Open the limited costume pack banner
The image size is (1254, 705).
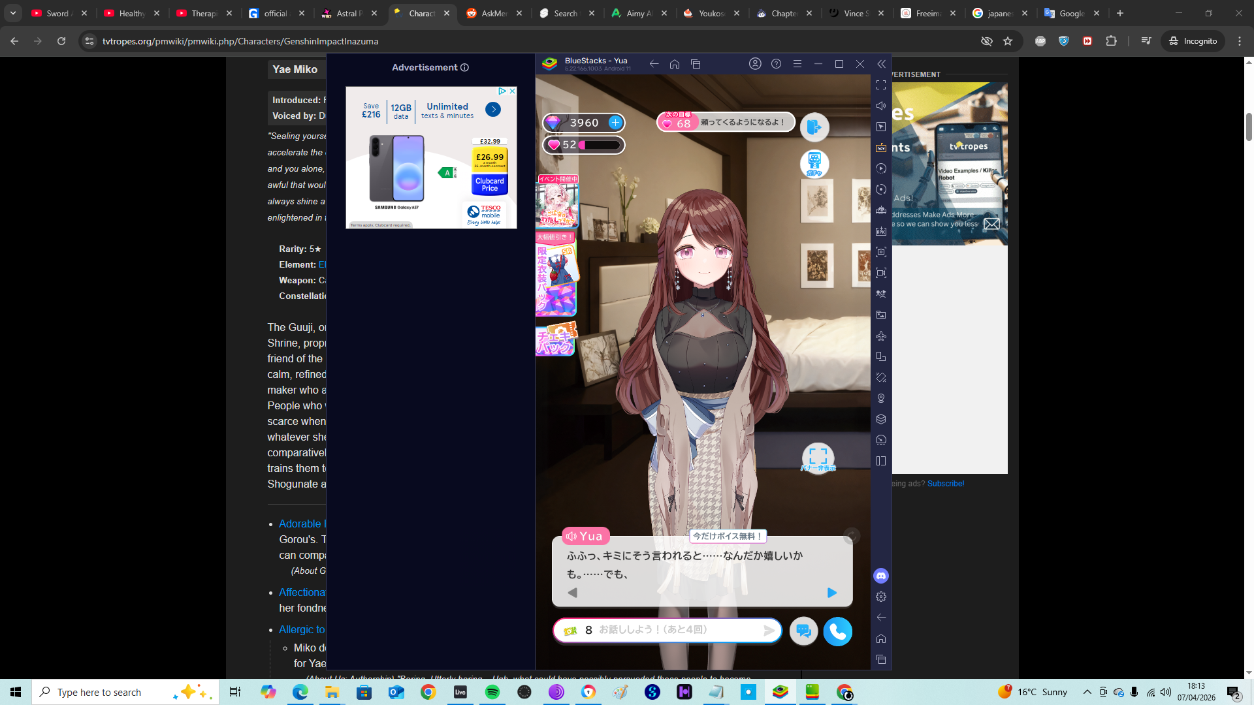pos(556,274)
